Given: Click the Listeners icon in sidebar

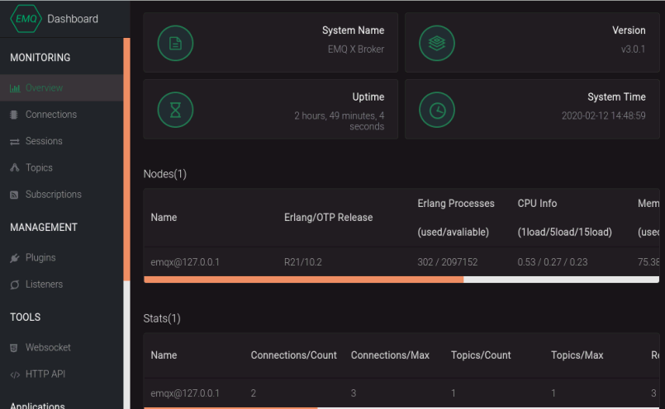Looking at the screenshot, I should (14, 284).
